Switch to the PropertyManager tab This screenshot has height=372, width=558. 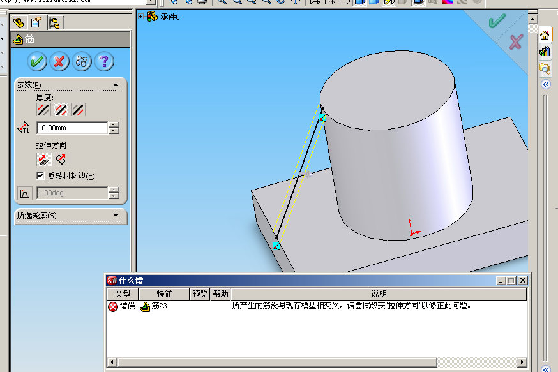(36, 23)
